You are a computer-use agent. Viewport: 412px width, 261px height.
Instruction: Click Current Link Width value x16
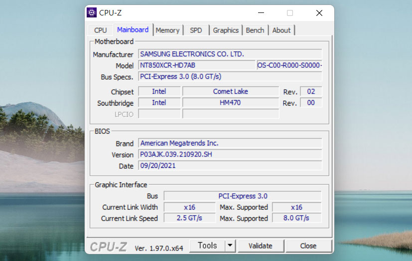(x=189, y=207)
